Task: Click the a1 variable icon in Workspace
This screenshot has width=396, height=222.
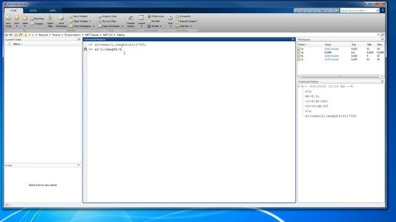Action: (x=299, y=49)
